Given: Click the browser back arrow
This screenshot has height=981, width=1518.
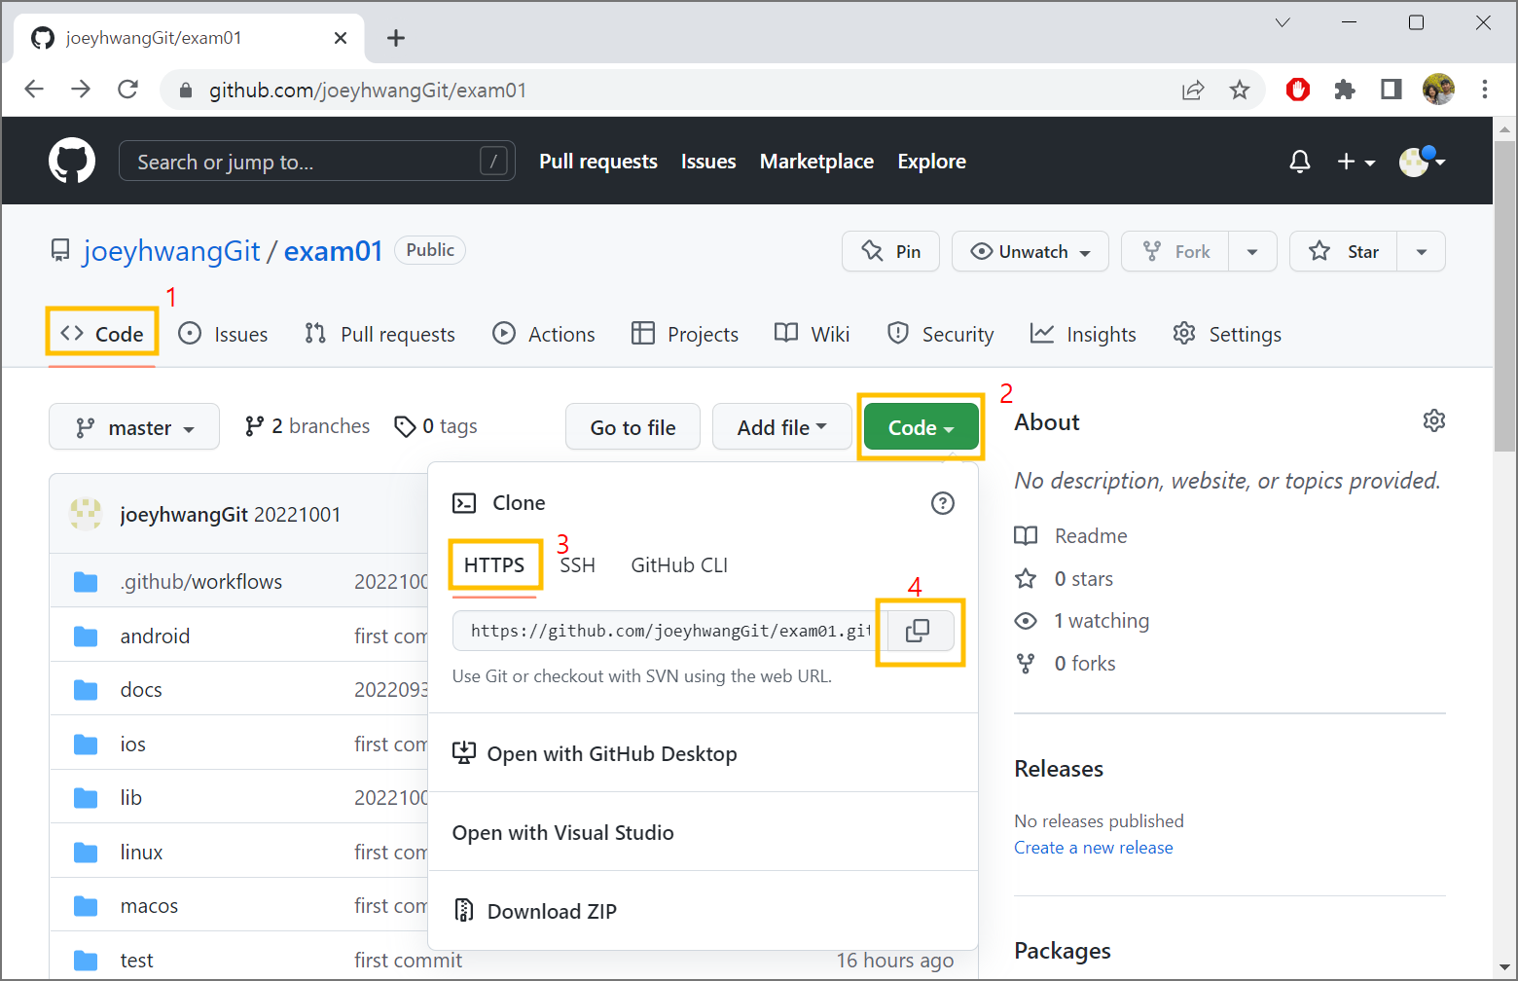Looking at the screenshot, I should [34, 90].
